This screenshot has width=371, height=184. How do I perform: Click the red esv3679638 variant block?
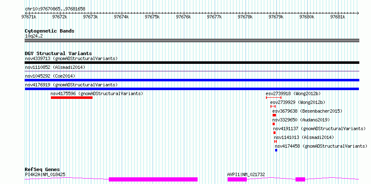tap(274, 115)
